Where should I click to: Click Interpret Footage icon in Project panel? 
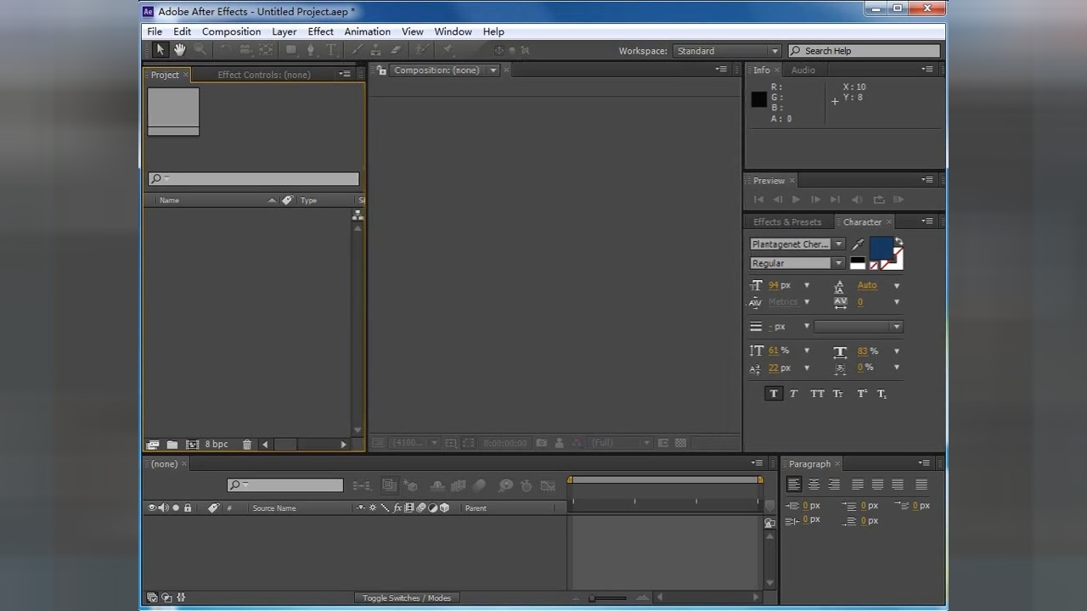(x=153, y=444)
